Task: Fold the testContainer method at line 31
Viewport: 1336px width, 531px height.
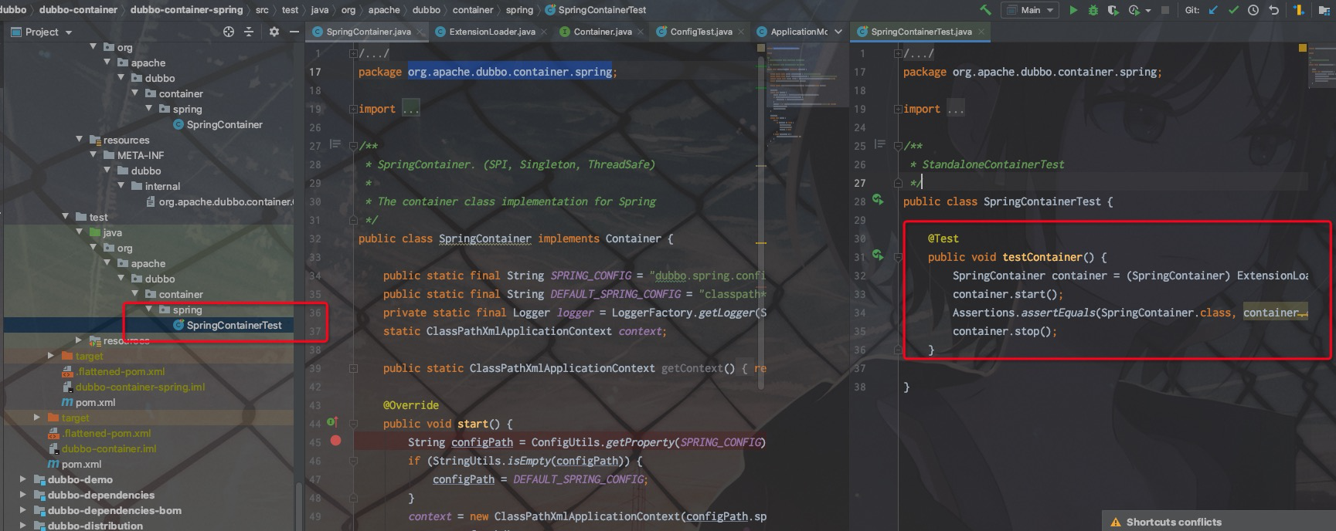Action: 898,257
